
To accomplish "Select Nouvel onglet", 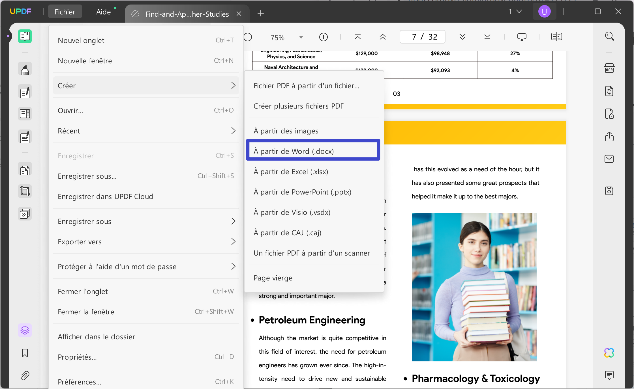I will point(146,40).
